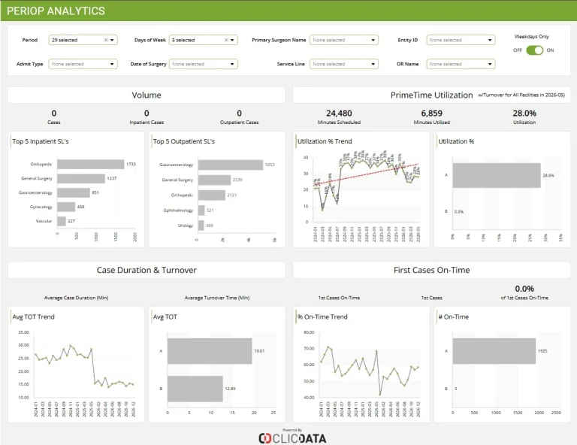Select the Orthopedic bar in Top 5 Inpatient SL's
577x445 pixels.
pos(90,164)
